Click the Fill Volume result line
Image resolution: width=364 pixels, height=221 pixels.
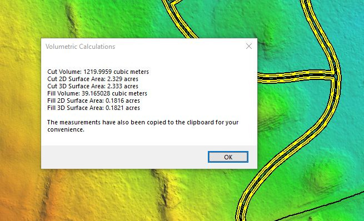tap(97, 93)
